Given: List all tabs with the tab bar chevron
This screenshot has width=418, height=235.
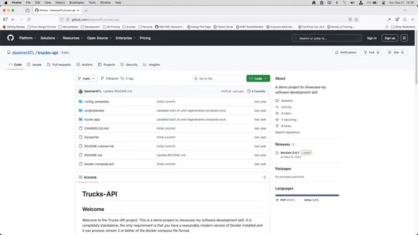Looking at the screenshot, I should coord(405,10).
